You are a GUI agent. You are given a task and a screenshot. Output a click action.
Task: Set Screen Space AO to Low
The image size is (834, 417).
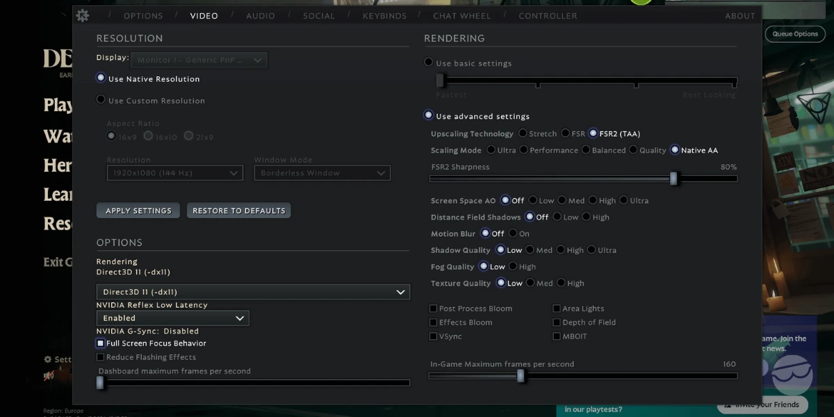point(541,200)
